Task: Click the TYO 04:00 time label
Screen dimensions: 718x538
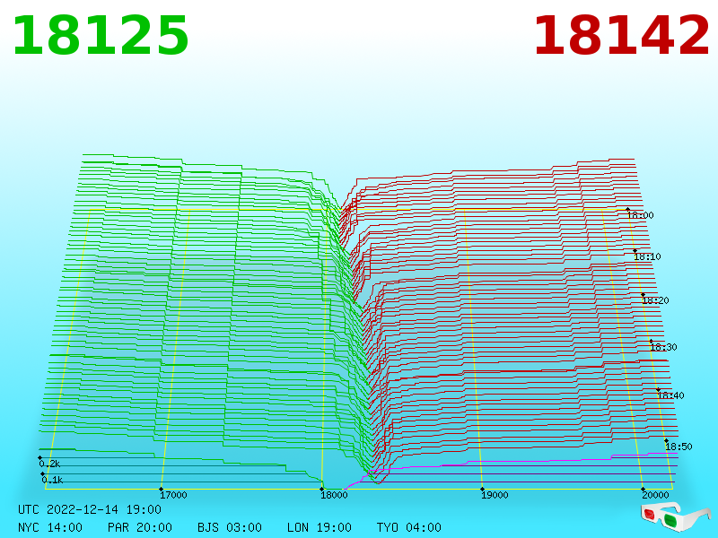Action: [409, 527]
